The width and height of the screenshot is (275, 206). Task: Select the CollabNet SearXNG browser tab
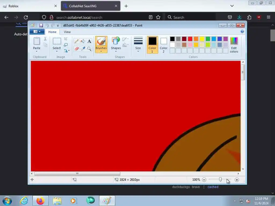click(91, 6)
